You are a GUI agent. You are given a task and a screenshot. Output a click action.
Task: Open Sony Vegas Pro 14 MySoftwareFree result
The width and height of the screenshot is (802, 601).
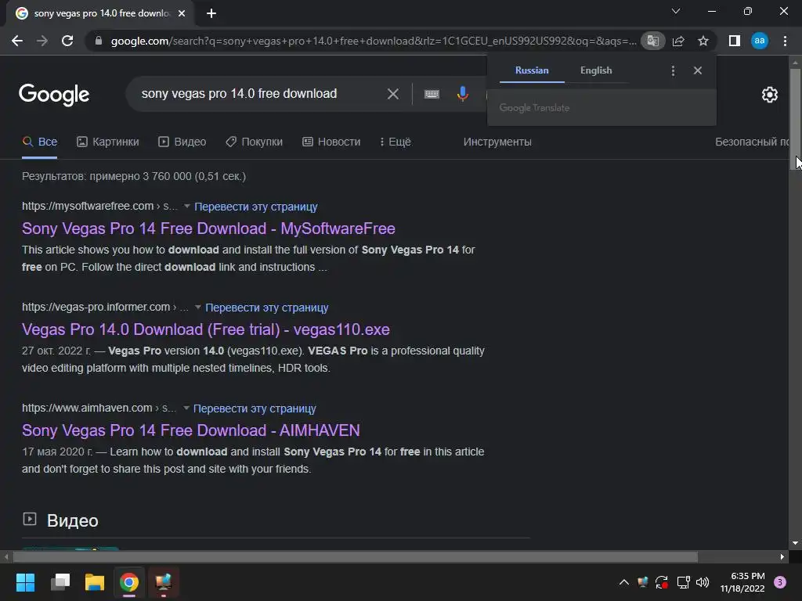[x=208, y=229]
